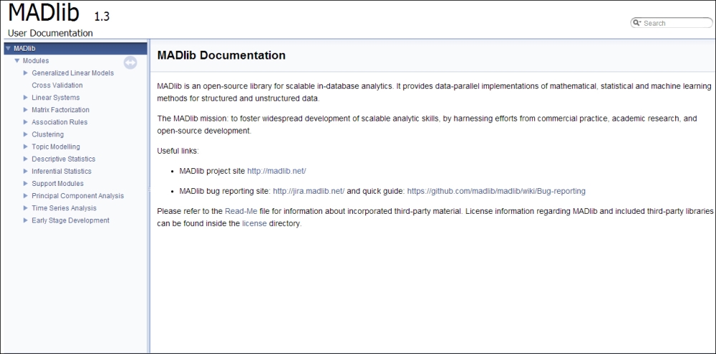Open the Association Rules page
Viewport: 716px width, 354px height.
point(59,122)
